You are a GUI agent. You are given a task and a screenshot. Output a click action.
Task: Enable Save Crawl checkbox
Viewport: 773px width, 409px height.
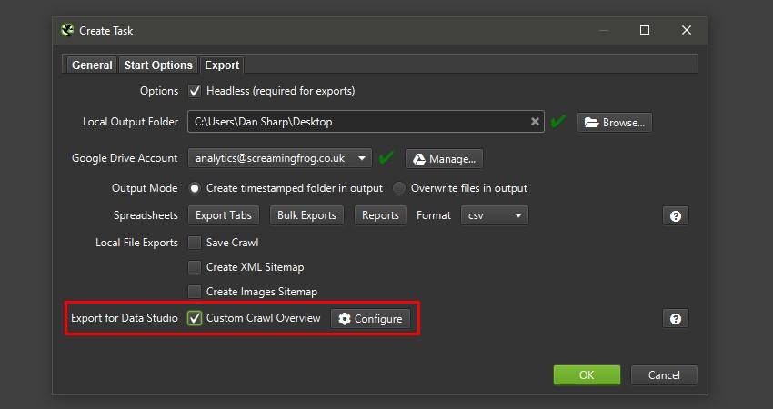tap(195, 243)
